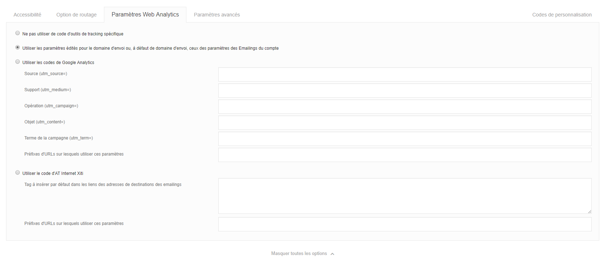Click the Source (utm_source=) input field
Screen dimensions: 605x260
[x=405, y=74]
